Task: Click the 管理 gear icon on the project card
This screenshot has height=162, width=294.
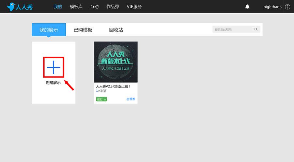Action: [x=128, y=99]
